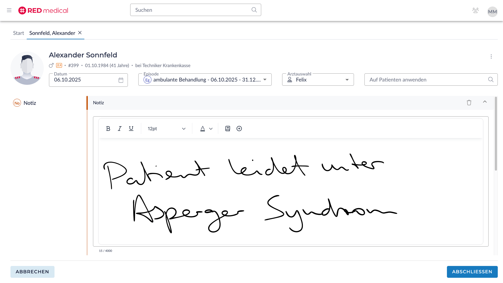The width and height of the screenshot is (503, 283).
Task: Open the text block library icon
Action: coord(227,128)
